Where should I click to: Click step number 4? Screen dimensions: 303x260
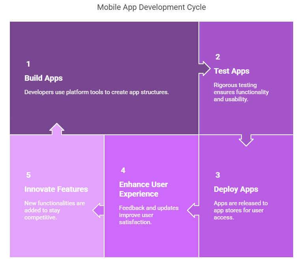point(123,170)
